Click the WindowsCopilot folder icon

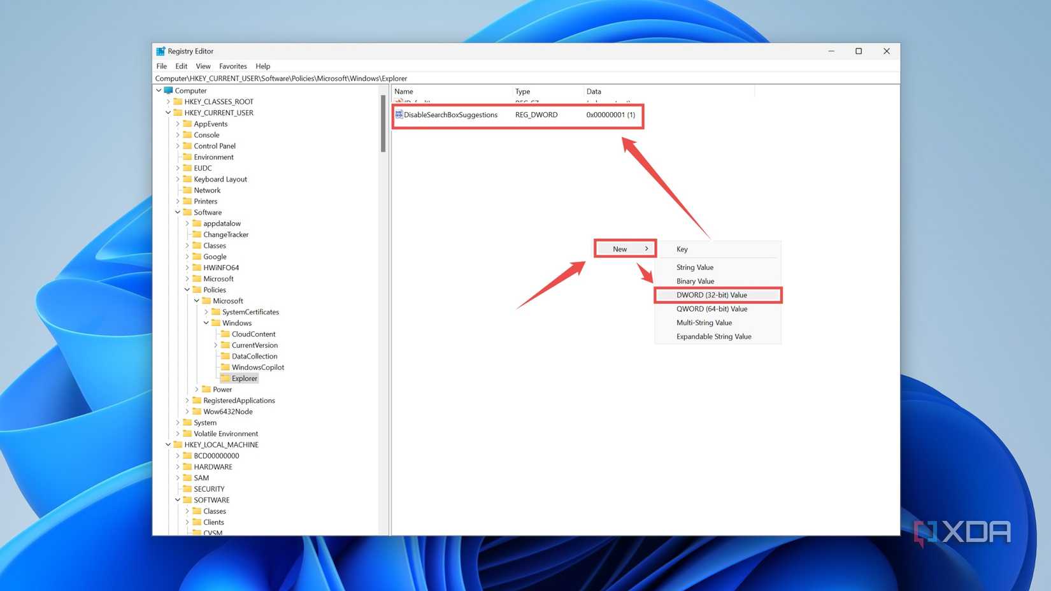(225, 367)
